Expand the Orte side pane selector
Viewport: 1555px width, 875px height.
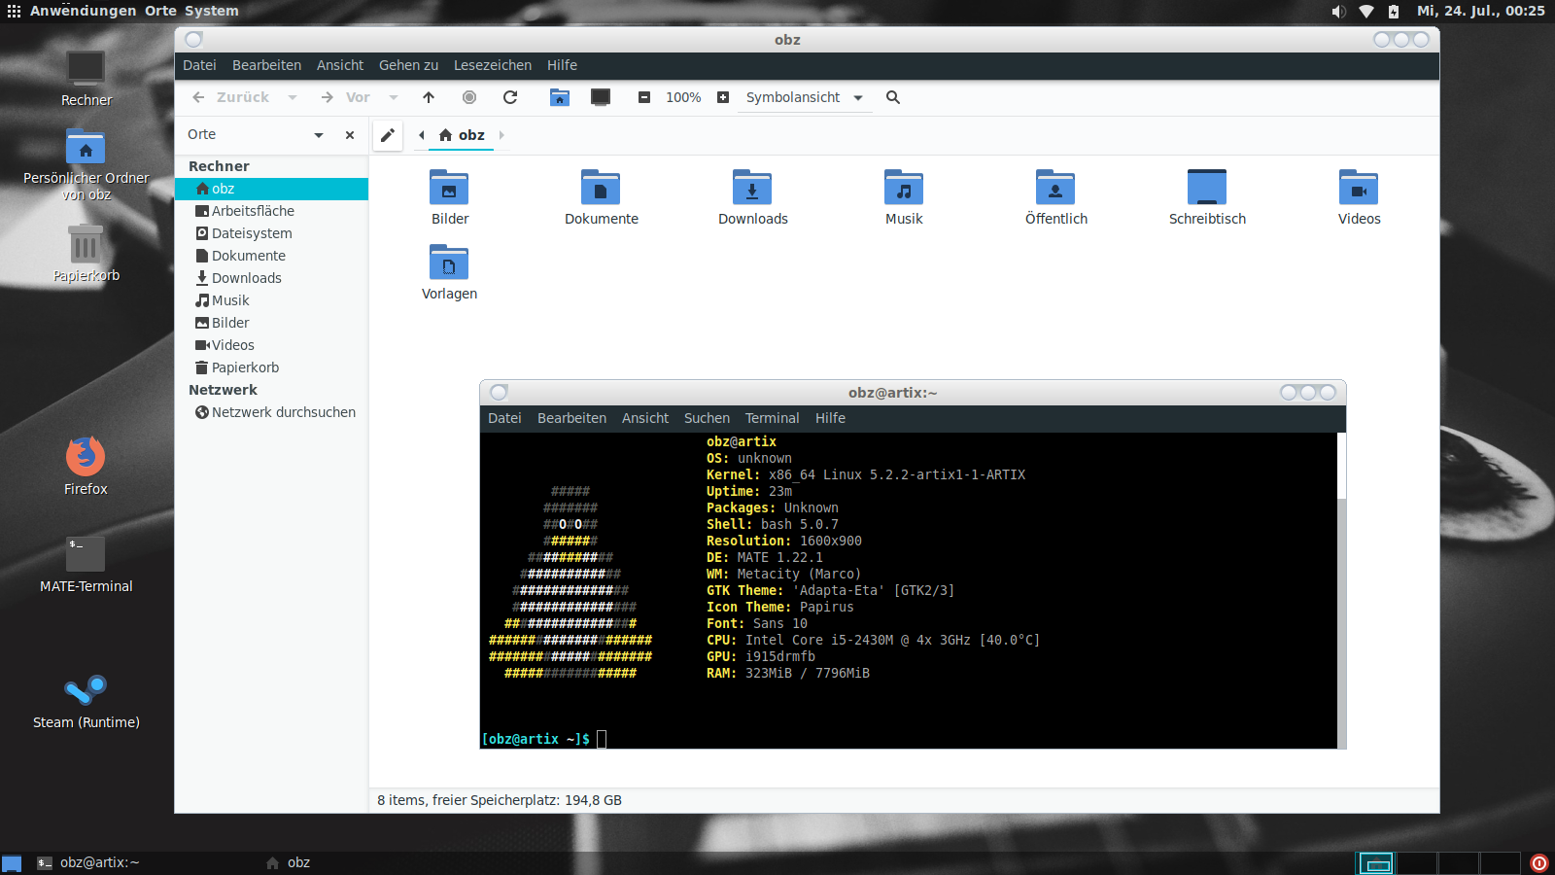coord(318,135)
